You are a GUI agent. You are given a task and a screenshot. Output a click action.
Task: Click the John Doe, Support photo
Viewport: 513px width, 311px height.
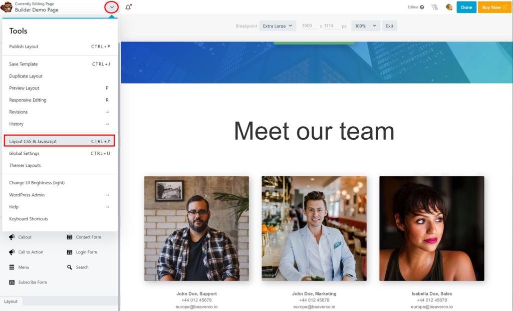(x=196, y=228)
